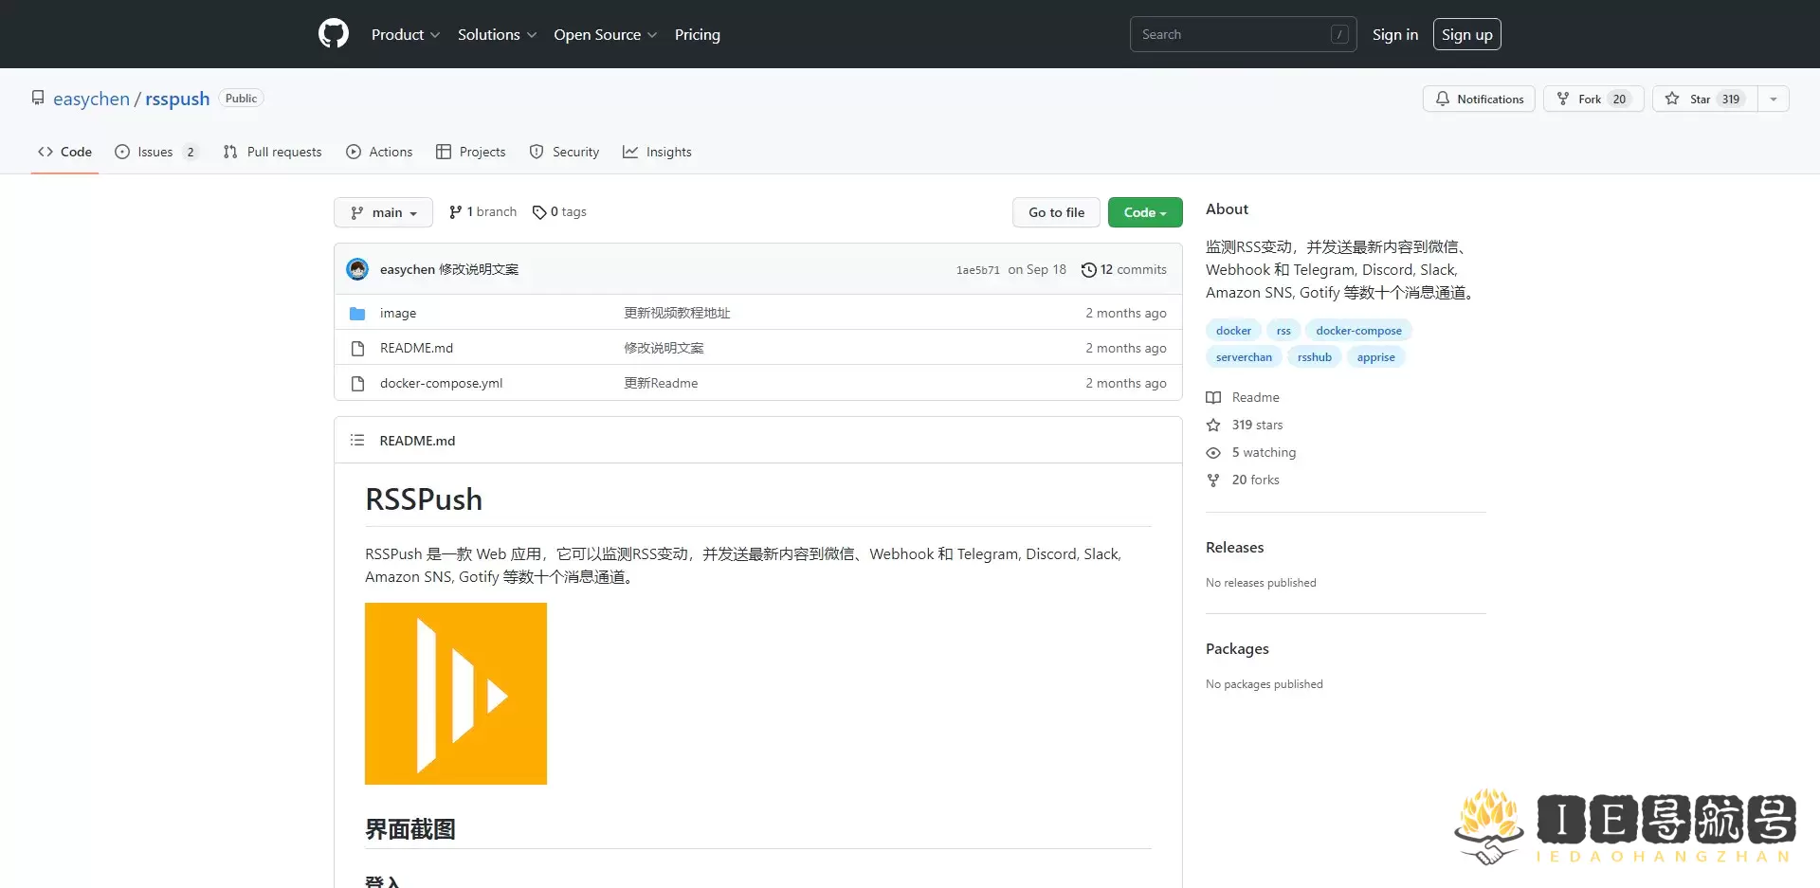This screenshot has width=1820, height=888.
Task: Star the rsspush repository
Action: click(x=1703, y=100)
